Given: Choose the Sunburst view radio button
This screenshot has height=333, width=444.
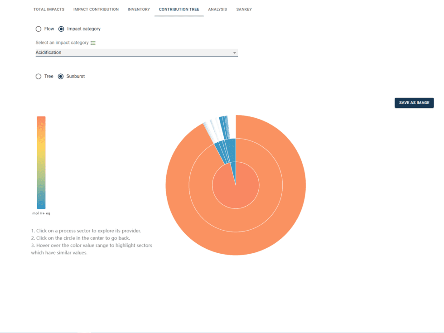Looking at the screenshot, I should pos(61,77).
